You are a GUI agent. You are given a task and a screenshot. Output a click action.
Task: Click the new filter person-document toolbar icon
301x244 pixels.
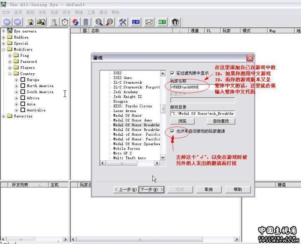pos(31,22)
